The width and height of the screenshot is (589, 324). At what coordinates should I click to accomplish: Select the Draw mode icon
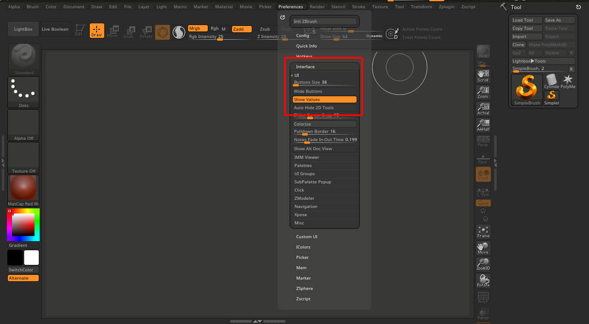click(x=97, y=31)
